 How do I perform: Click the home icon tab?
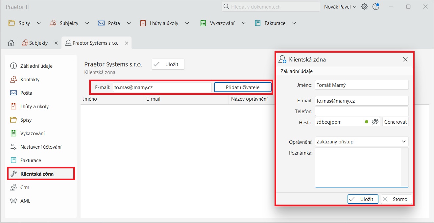11,43
